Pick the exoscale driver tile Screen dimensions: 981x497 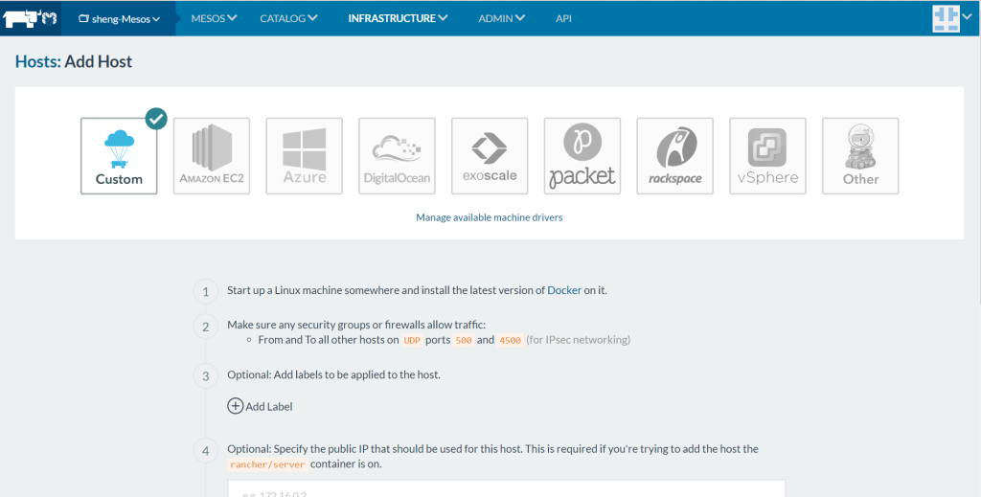point(490,156)
